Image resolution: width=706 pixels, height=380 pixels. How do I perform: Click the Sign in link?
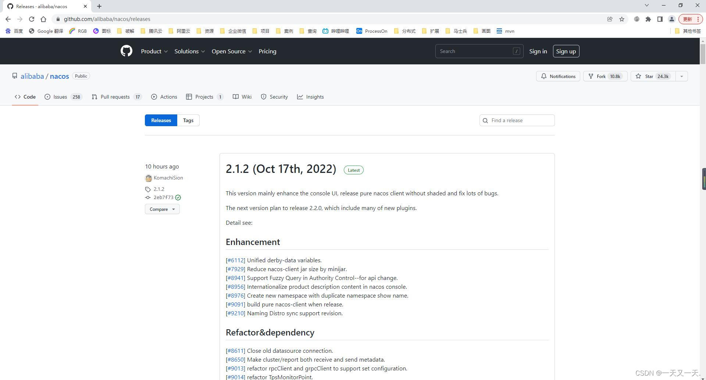coord(538,51)
